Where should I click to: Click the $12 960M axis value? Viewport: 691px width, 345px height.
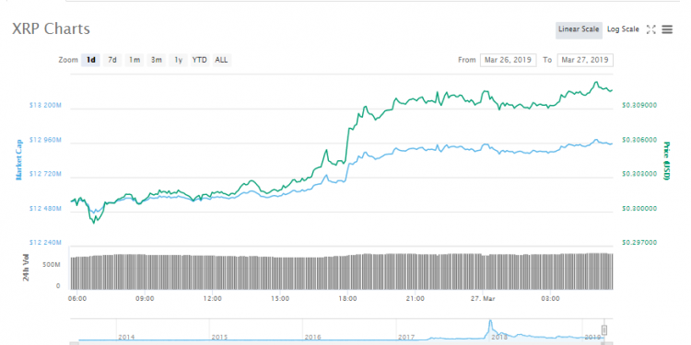coord(45,140)
